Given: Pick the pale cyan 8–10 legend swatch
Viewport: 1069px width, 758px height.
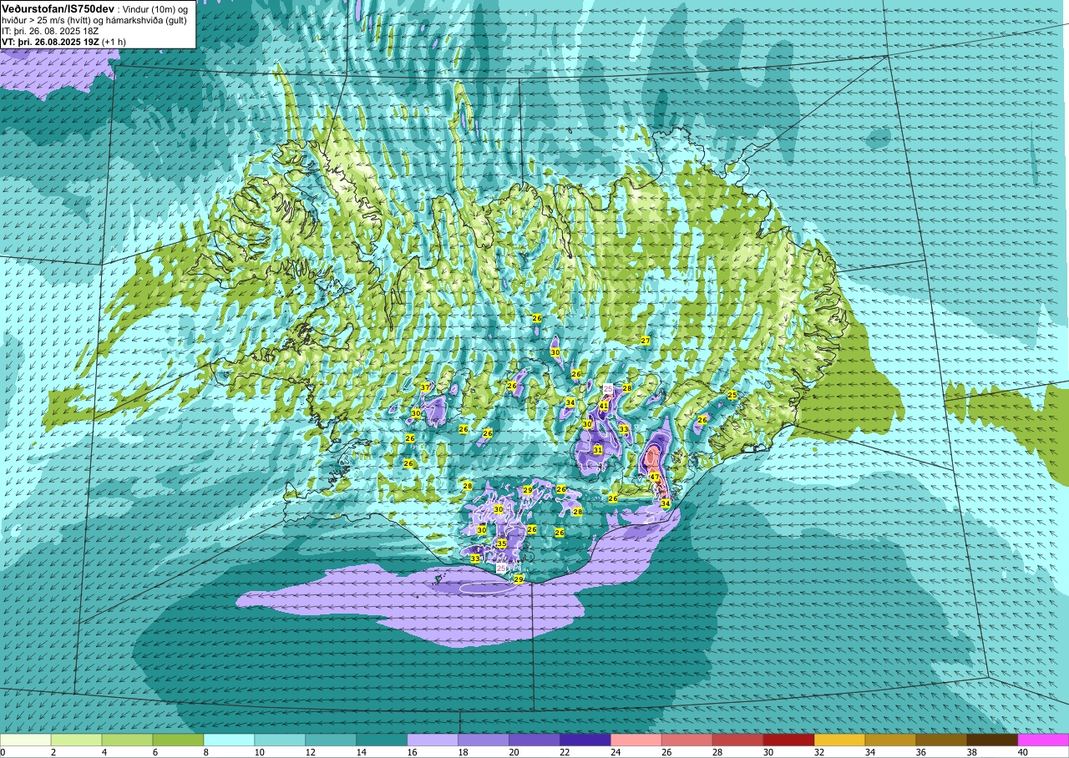Looking at the screenshot, I should pos(230,740).
